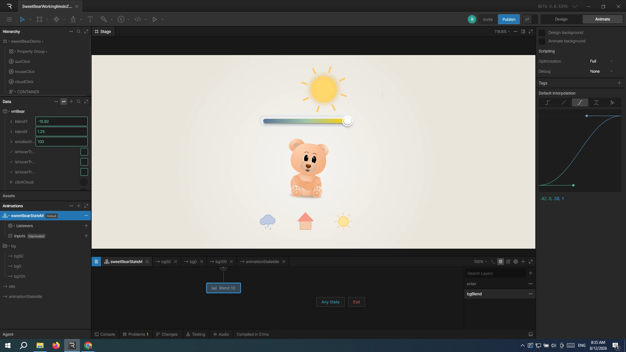The height and width of the screenshot is (352, 626).
Task: Open the state machine 100% zoom dropdown
Action: click(480, 262)
